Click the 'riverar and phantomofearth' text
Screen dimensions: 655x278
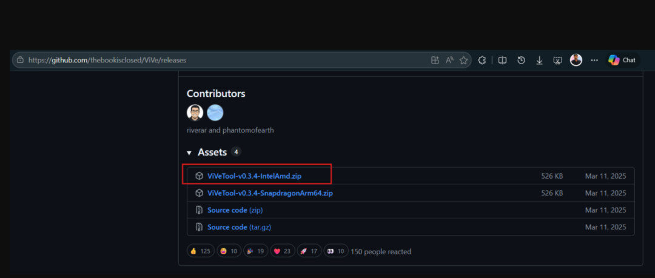230,130
